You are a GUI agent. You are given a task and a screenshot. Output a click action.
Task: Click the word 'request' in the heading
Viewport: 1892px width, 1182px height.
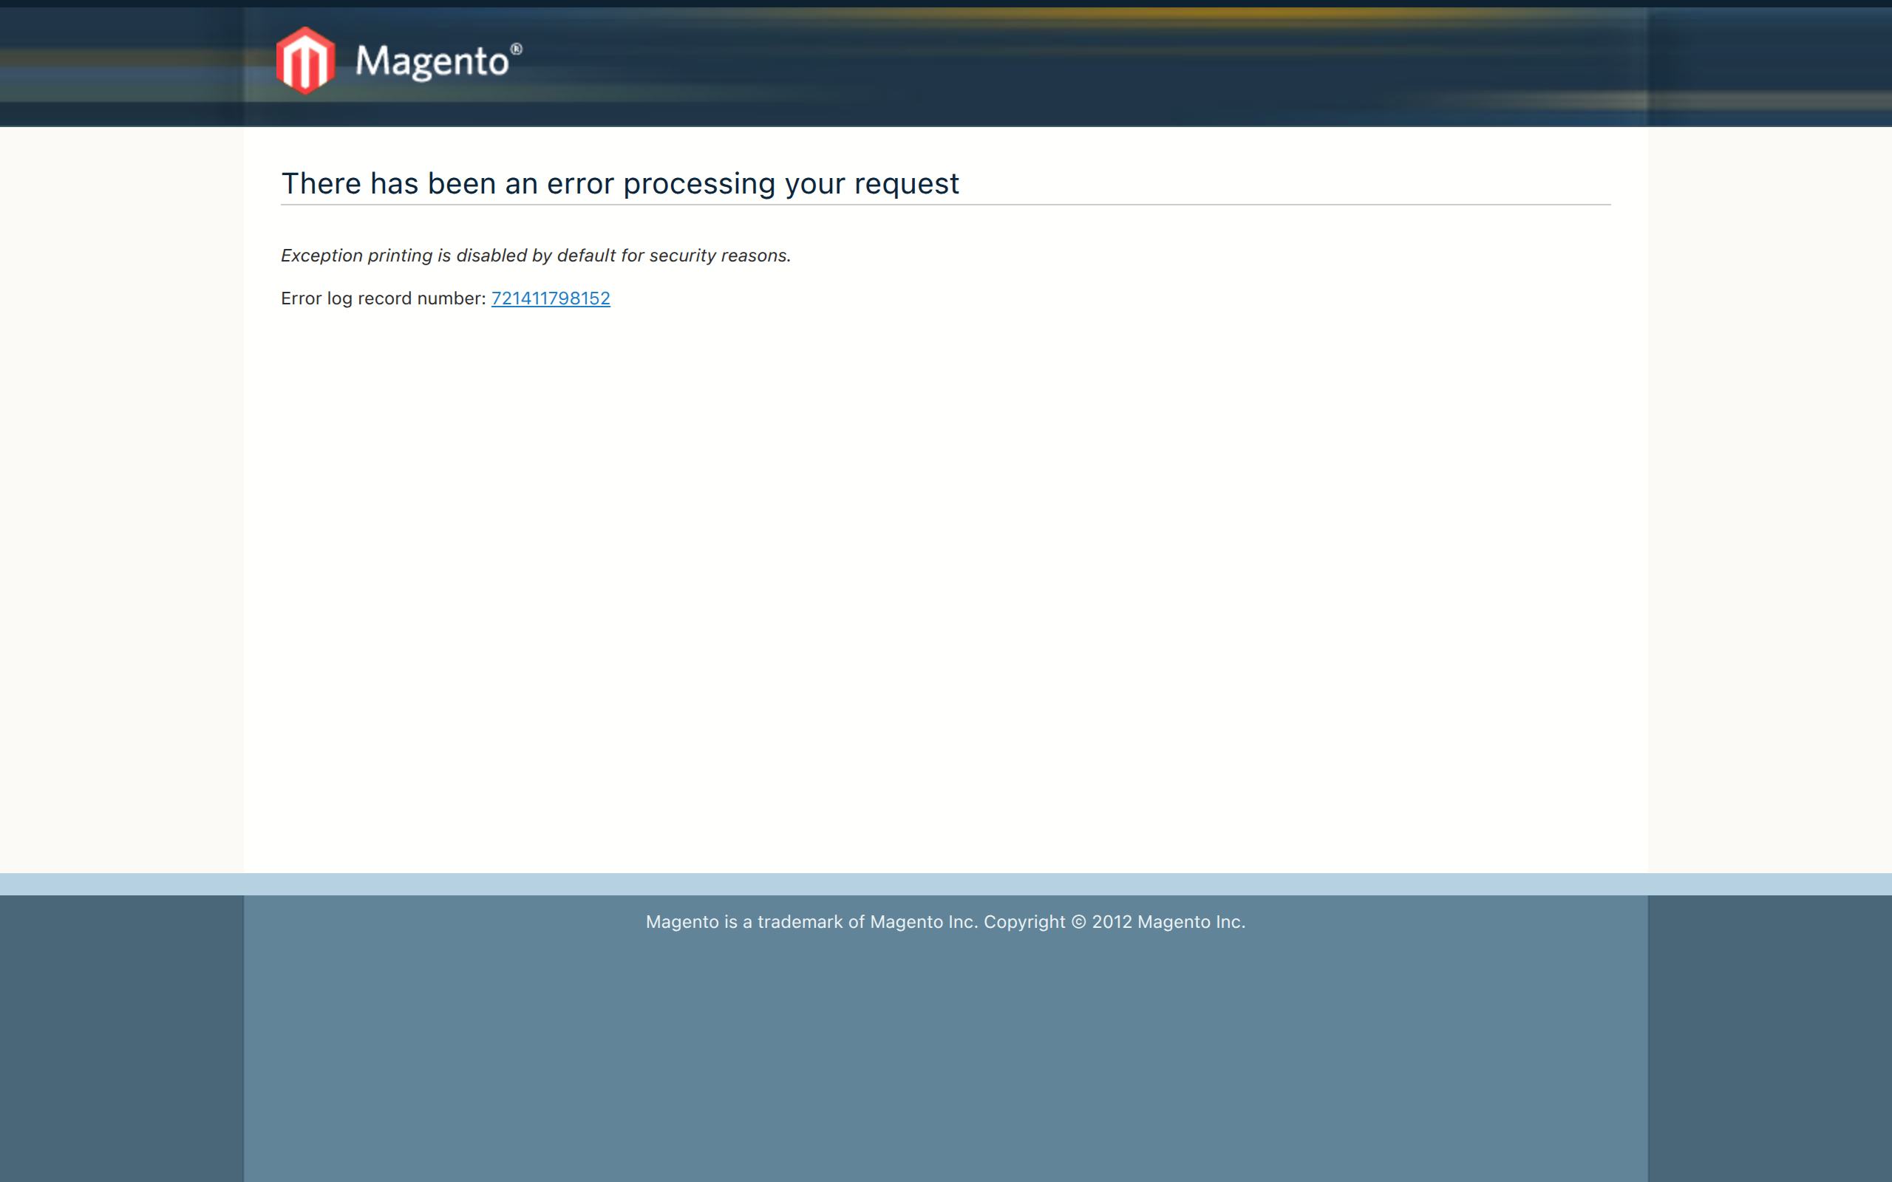pos(906,185)
